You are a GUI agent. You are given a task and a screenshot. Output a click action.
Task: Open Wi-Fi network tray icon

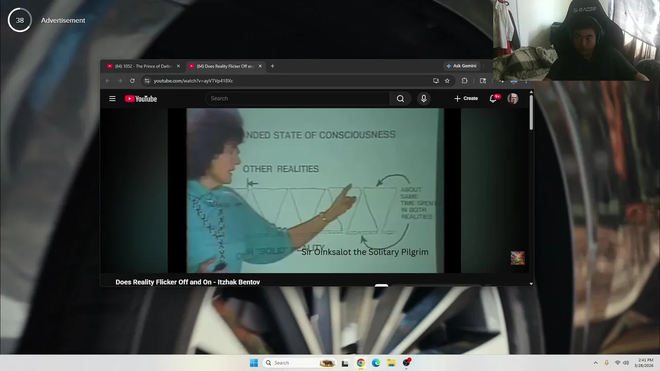[x=617, y=363]
